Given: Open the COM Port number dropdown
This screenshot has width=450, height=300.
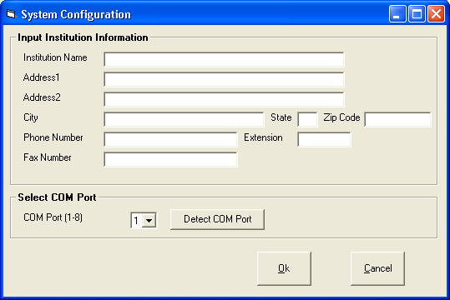Looking at the screenshot, I should (149, 221).
